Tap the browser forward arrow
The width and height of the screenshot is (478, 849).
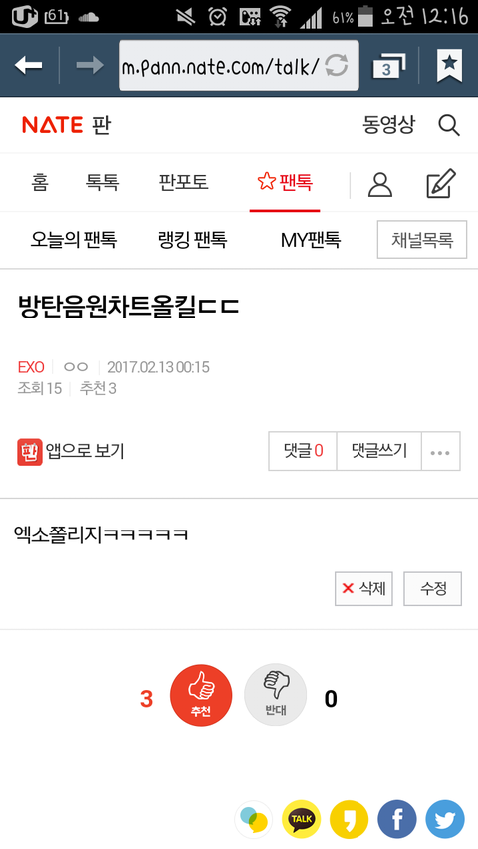tap(90, 66)
